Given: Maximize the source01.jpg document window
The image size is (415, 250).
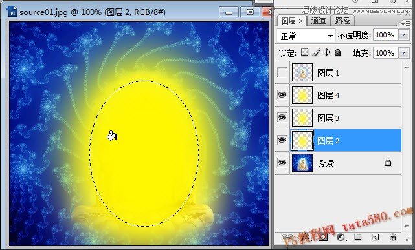Looking at the screenshot, I should point(250,12).
